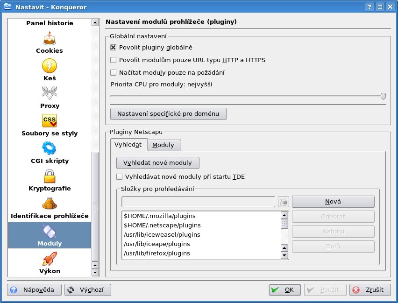Enable Načítat moduly pouze na požádání

click(113, 72)
